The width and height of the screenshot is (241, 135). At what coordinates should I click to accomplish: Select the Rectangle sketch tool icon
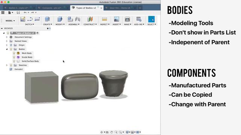point(37,19)
